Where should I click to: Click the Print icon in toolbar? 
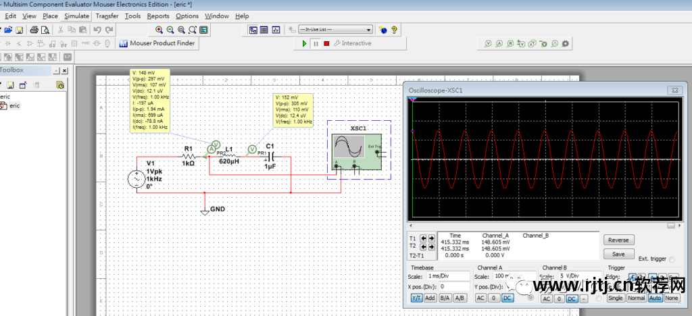click(x=32, y=30)
